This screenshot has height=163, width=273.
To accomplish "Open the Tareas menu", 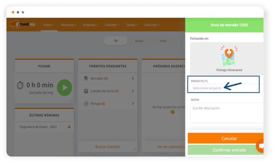I will click(132, 25).
